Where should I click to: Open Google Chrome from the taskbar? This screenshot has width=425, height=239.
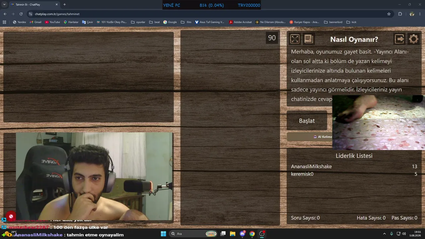tap(252, 234)
